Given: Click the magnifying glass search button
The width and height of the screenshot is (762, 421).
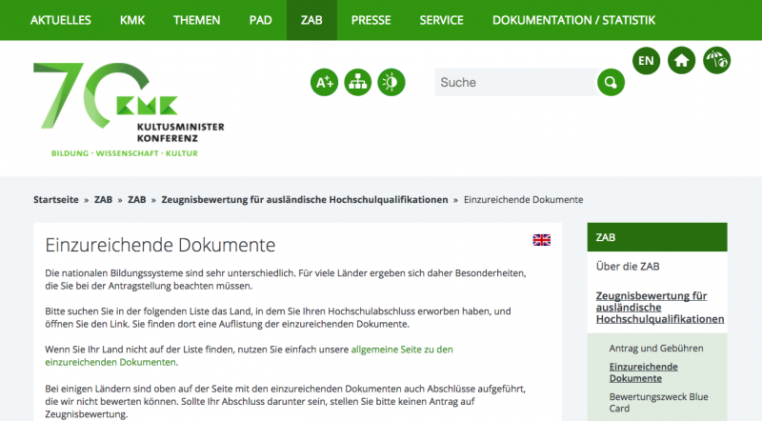Looking at the screenshot, I should pos(611,83).
